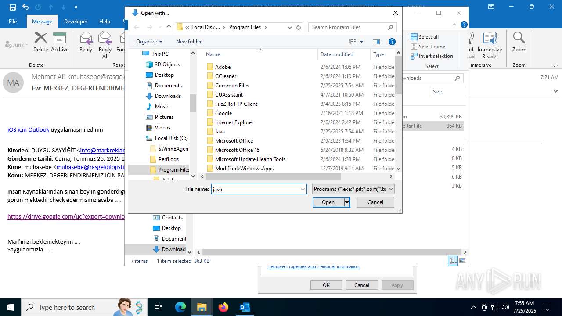Click OK in the Properties dialog
Viewport: 562px width, 316px height.
pos(326,285)
